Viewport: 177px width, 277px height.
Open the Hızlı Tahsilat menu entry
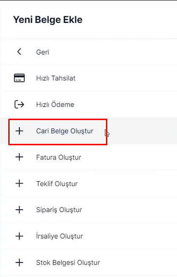pos(56,78)
